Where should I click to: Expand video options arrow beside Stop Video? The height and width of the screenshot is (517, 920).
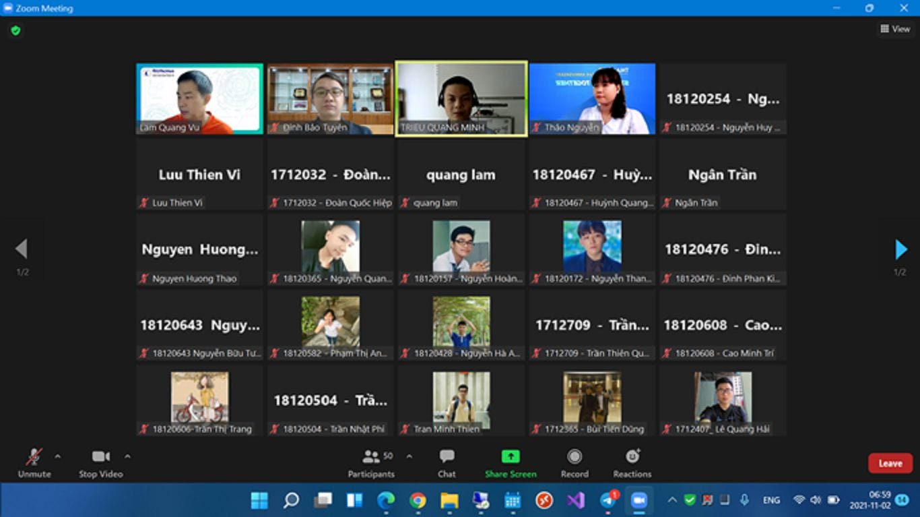pos(127,456)
